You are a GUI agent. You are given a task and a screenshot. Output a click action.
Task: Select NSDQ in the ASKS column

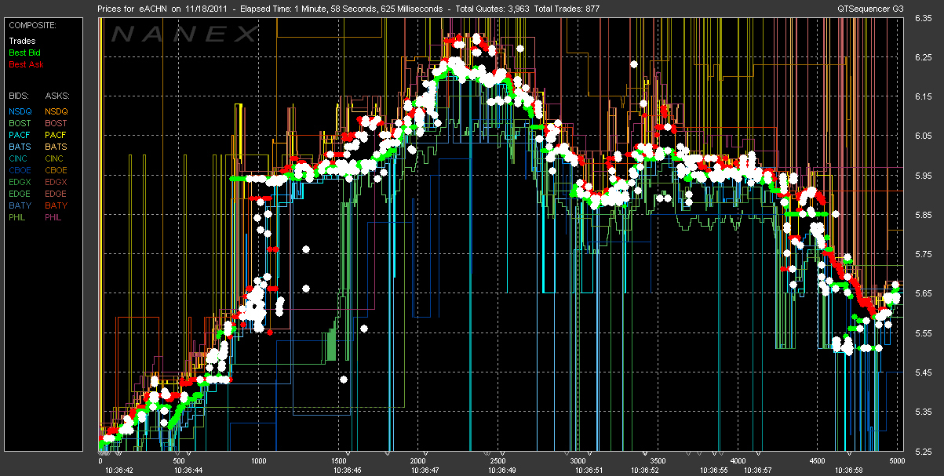(56, 111)
